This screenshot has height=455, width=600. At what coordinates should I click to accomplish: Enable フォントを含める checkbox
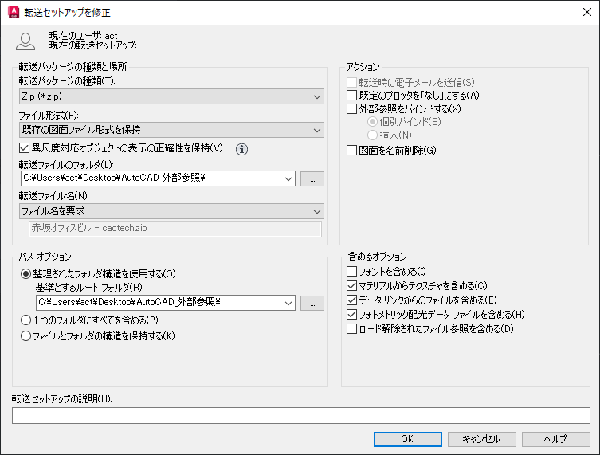(351, 271)
